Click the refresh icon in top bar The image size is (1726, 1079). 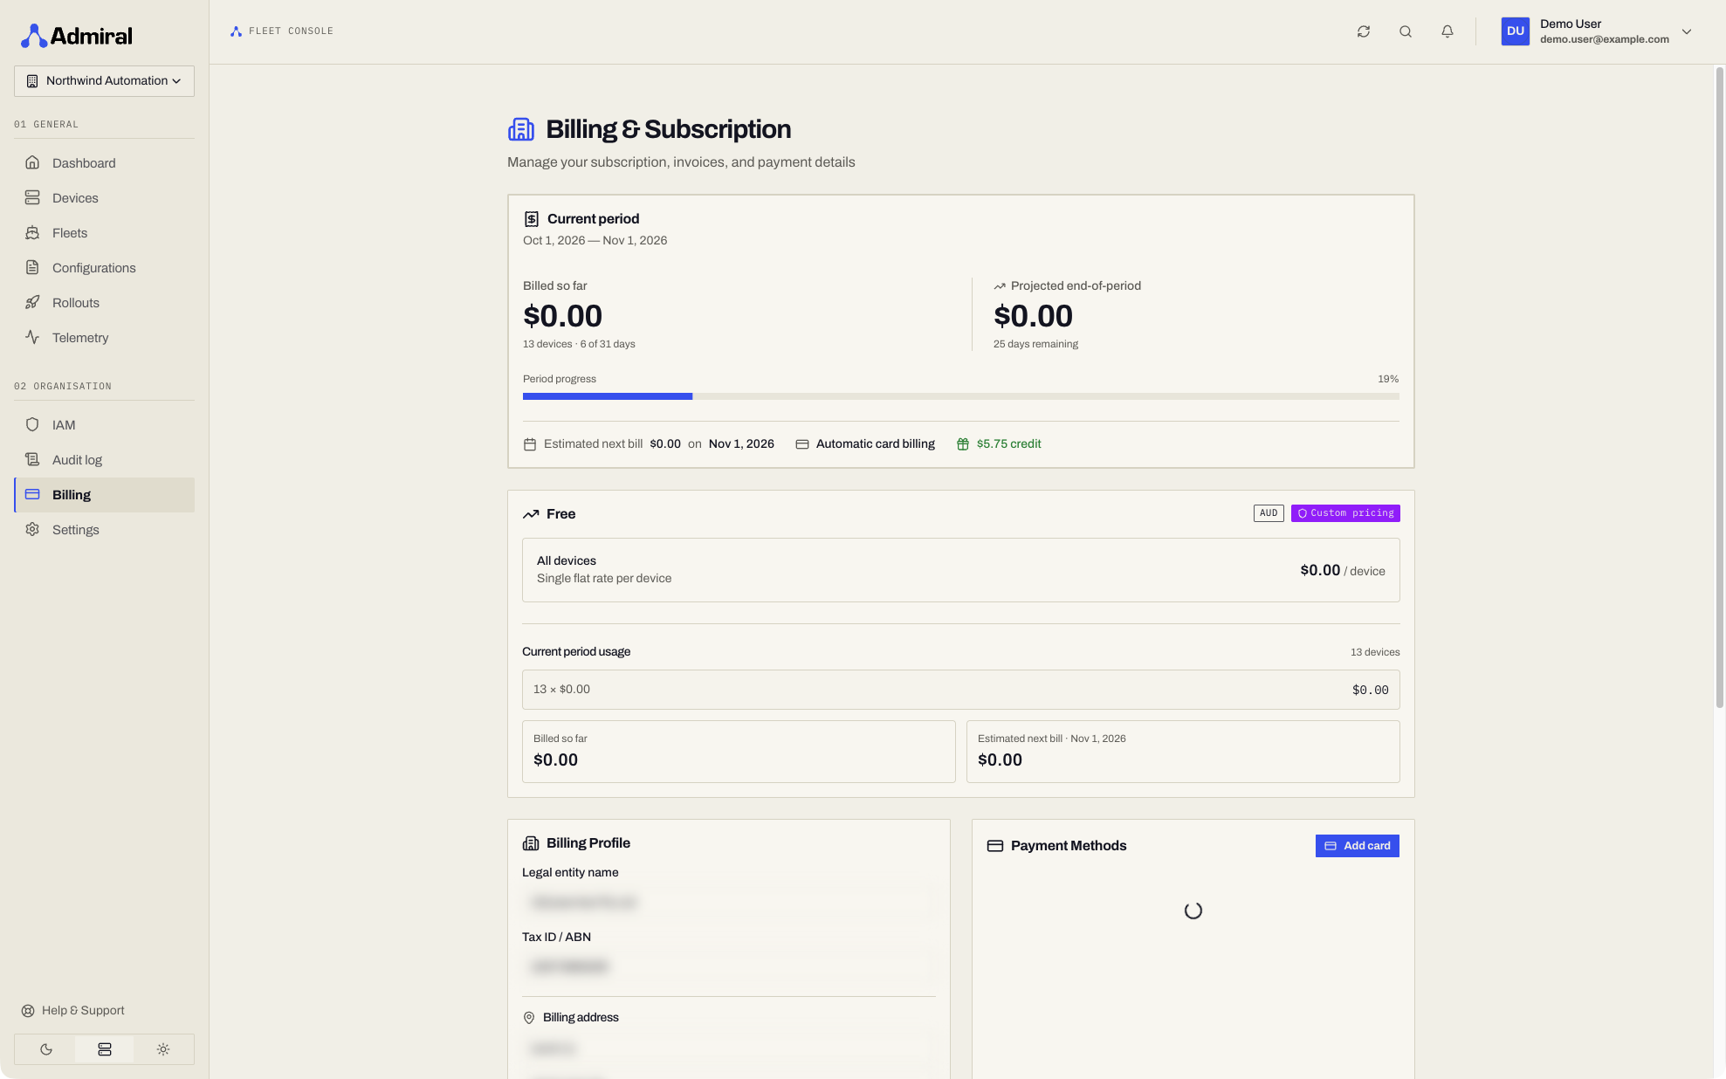point(1363,31)
